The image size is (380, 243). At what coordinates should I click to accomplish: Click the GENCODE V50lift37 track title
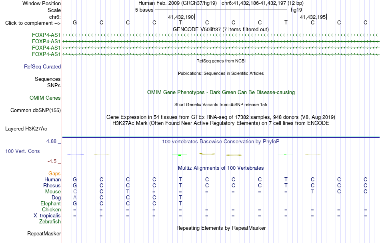tap(221, 30)
